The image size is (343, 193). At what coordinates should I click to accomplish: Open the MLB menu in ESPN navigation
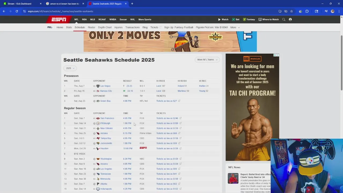pos(93,19)
